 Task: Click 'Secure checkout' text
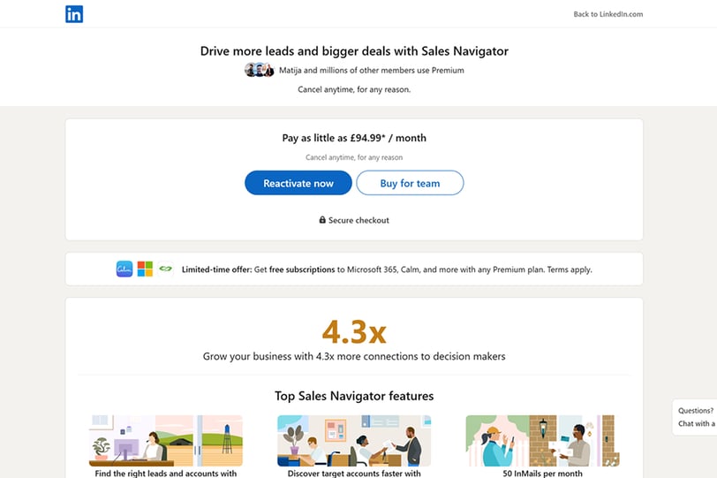[x=358, y=220]
